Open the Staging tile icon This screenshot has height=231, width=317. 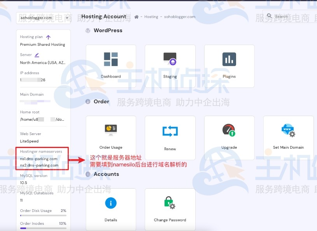point(170,59)
